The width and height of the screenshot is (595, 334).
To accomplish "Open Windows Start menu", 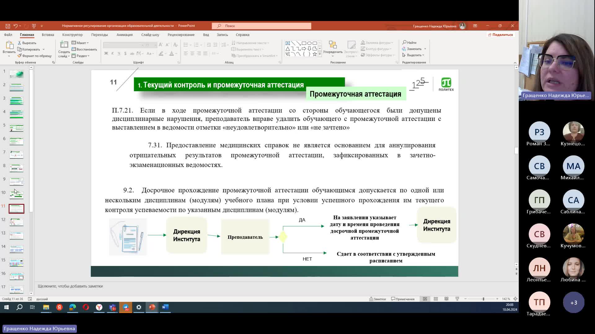I will [7, 307].
